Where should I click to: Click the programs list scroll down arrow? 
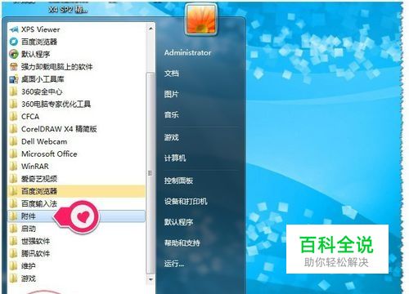pos(151,279)
